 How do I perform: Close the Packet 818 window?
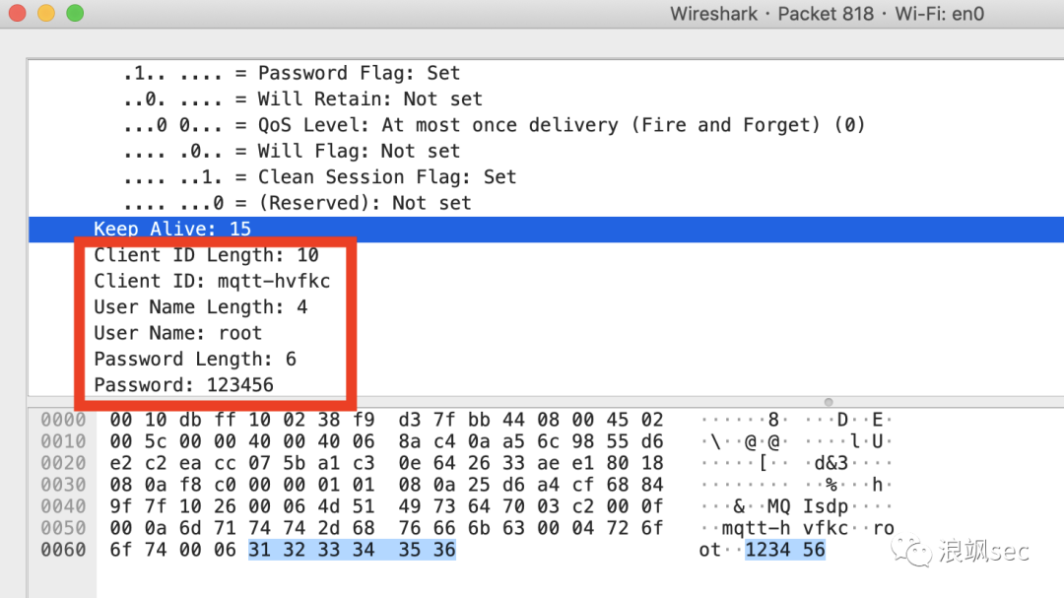16,14
